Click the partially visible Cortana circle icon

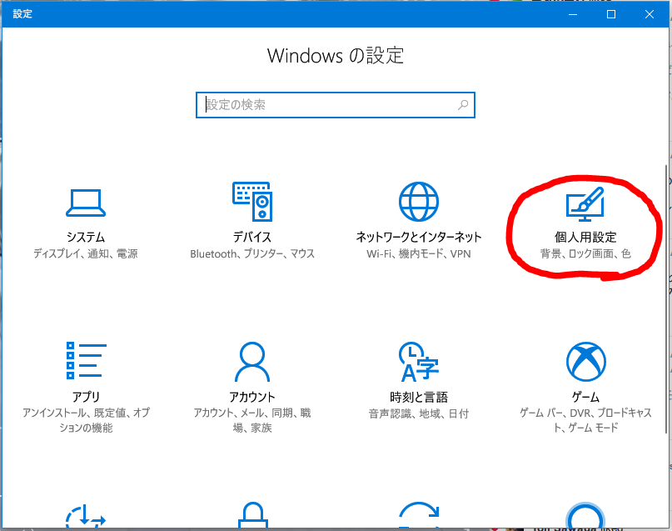point(585,515)
